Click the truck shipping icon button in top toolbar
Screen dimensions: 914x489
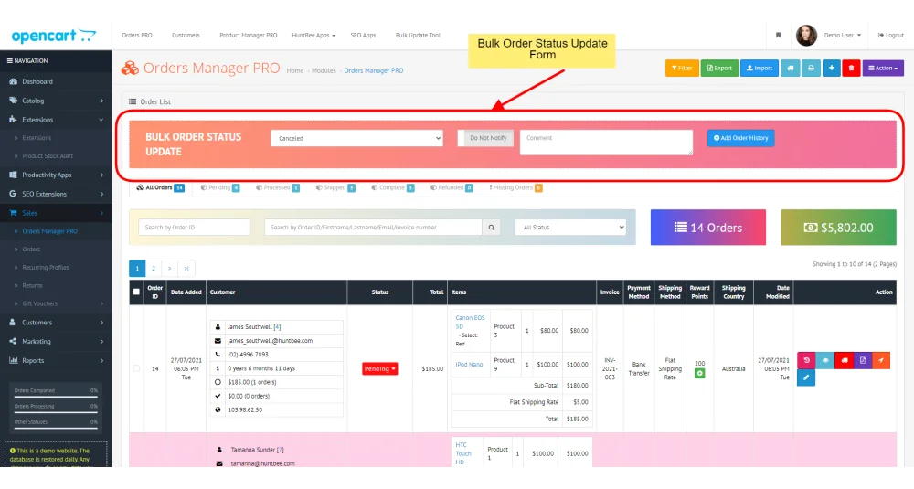[x=791, y=69]
